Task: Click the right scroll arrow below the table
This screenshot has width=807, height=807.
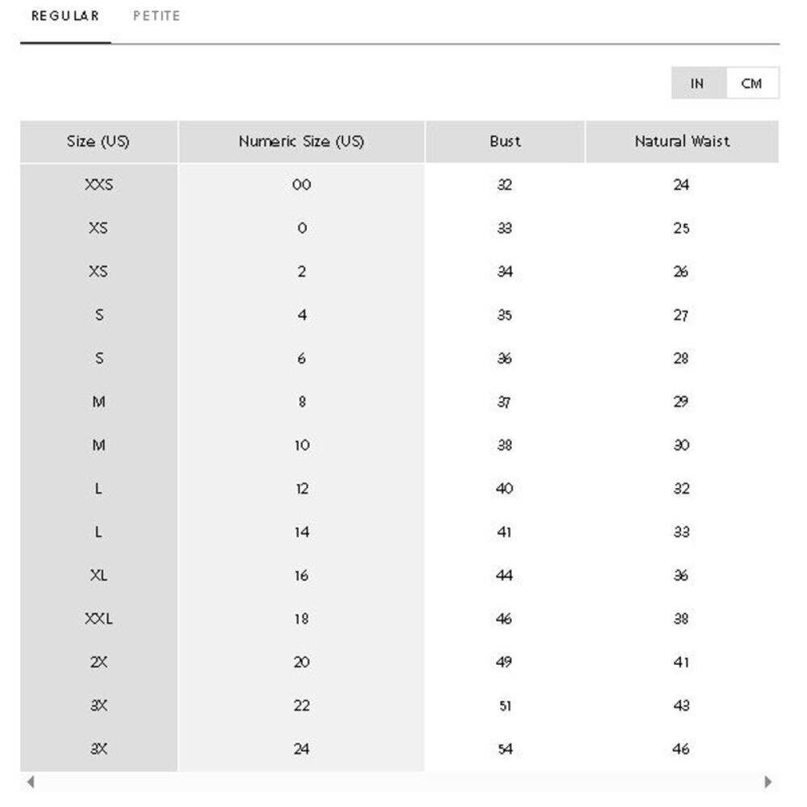Action: [768, 782]
